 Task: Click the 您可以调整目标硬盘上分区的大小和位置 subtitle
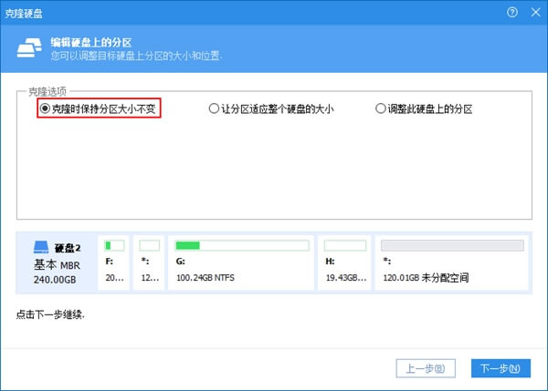[x=136, y=56]
